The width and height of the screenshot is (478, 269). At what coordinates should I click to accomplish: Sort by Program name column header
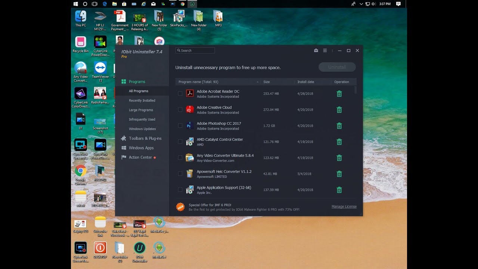pos(218,82)
